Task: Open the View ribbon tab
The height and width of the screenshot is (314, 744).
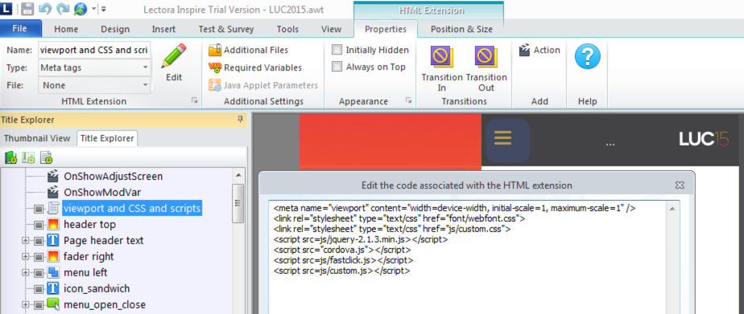Action: coord(331,30)
